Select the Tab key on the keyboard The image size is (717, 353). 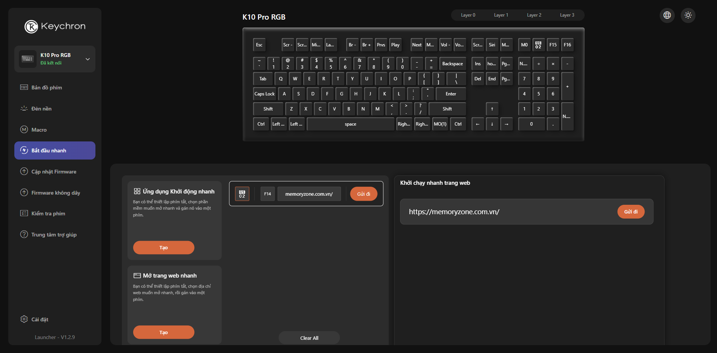[263, 79]
